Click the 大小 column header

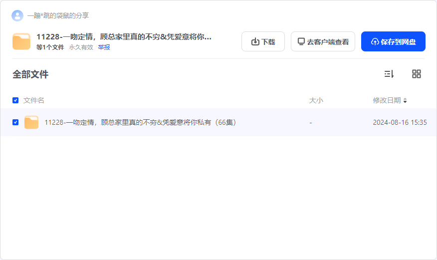(x=316, y=100)
